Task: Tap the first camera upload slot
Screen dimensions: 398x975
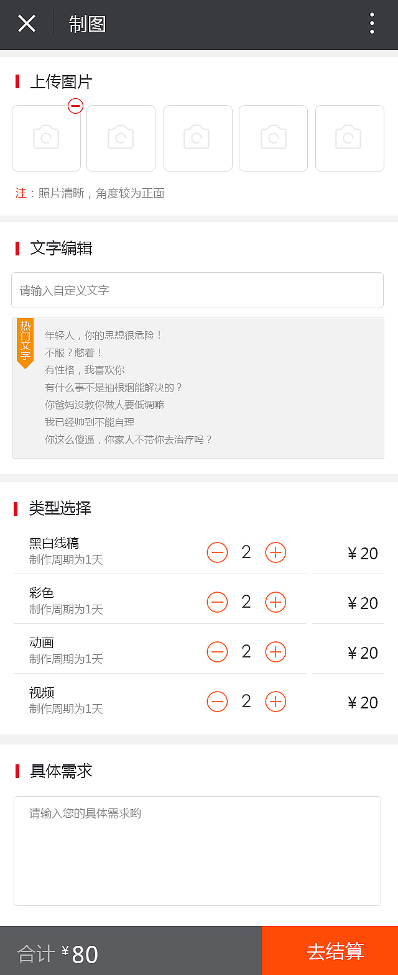Action: pyautogui.click(x=46, y=138)
